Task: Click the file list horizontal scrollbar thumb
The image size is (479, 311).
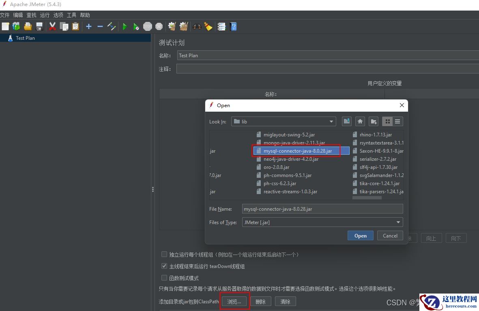Action: pos(367,198)
